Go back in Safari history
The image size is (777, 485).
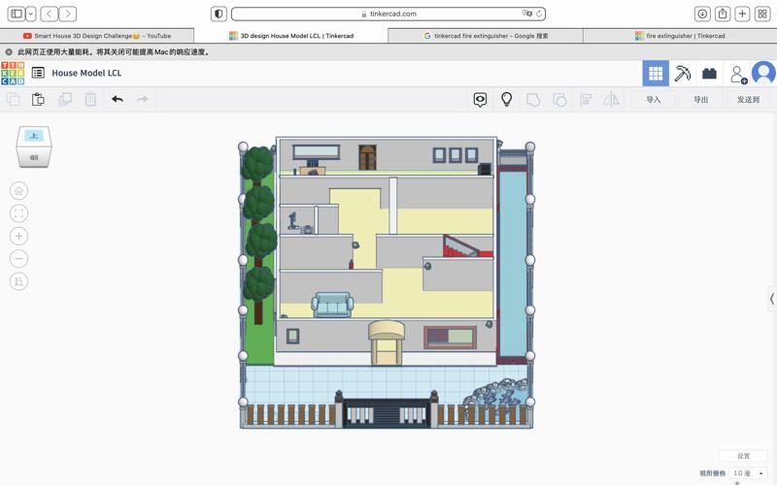(49, 14)
